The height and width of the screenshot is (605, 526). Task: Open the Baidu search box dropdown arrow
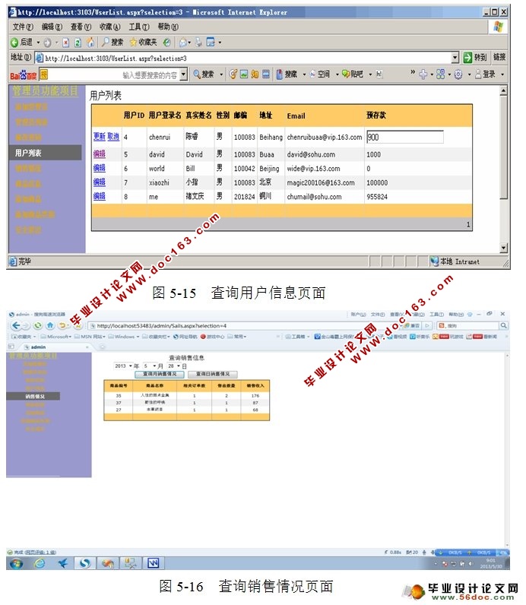point(184,74)
